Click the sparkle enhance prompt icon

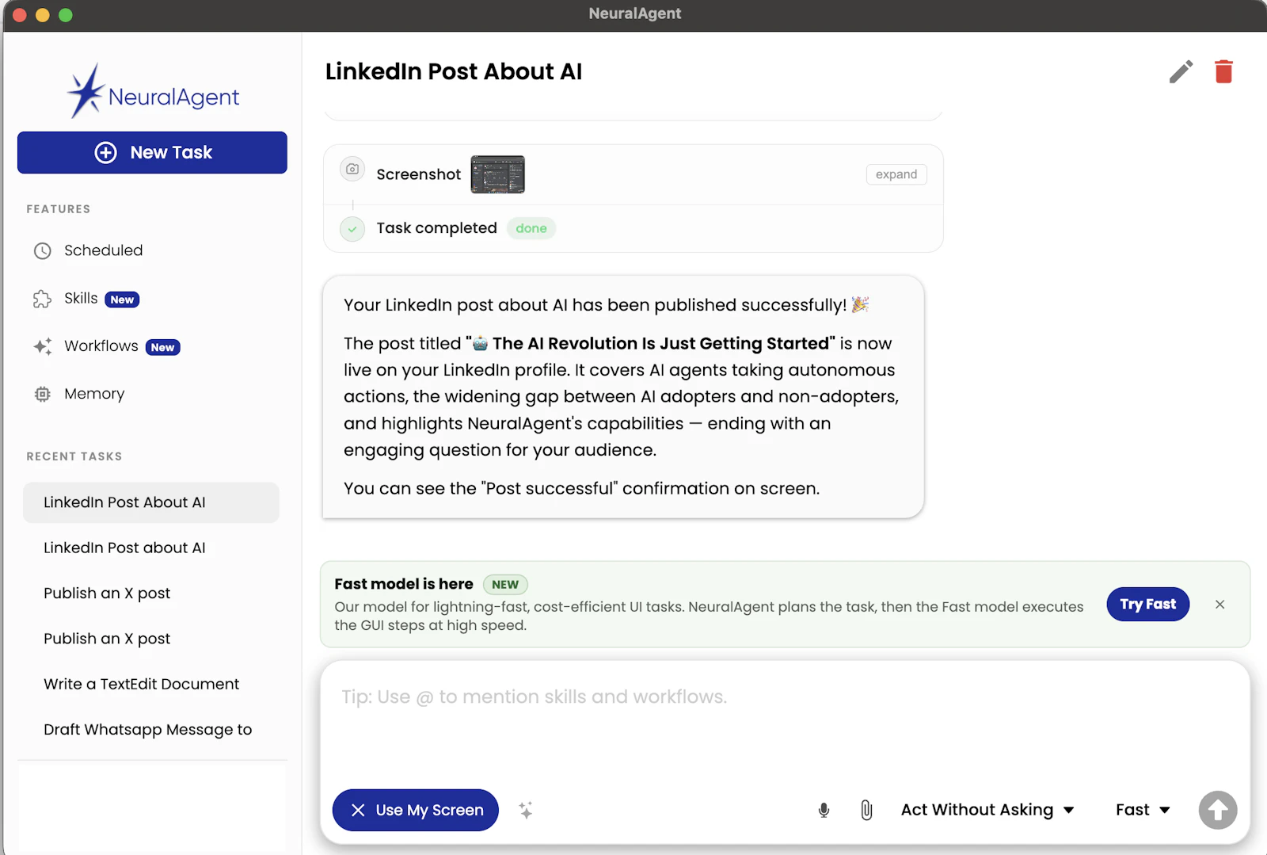tap(526, 810)
